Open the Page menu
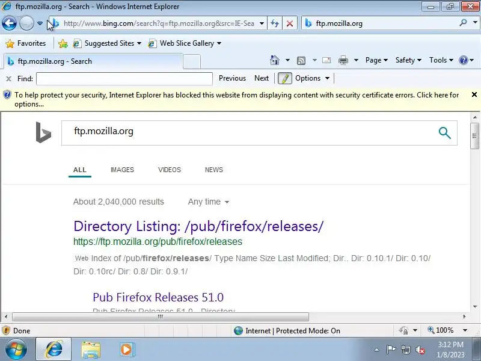Viewport: 481px width, 361px height. click(x=376, y=60)
